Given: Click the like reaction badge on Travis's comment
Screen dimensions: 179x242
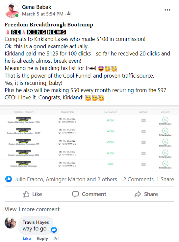Looking at the screenshot, I should 54,230.
